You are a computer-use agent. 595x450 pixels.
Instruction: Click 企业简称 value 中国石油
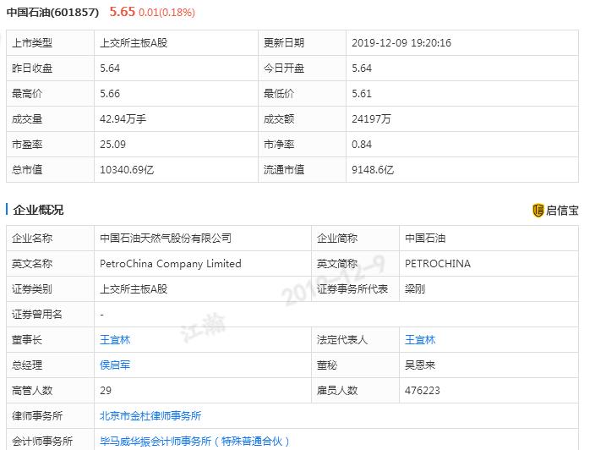tap(425, 238)
